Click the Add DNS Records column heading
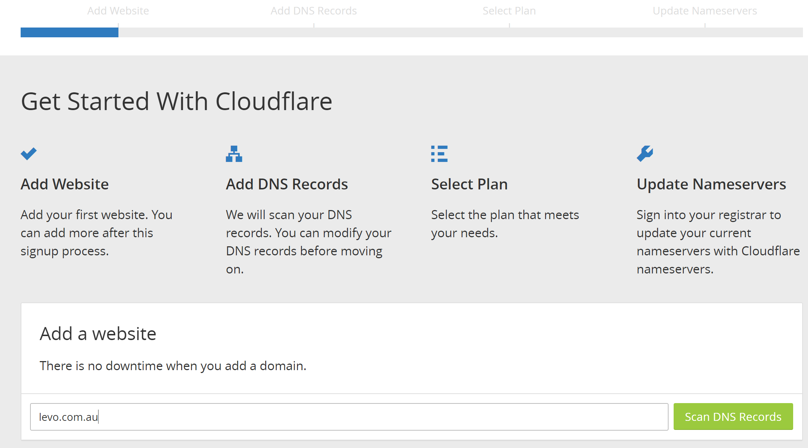 [x=287, y=184]
